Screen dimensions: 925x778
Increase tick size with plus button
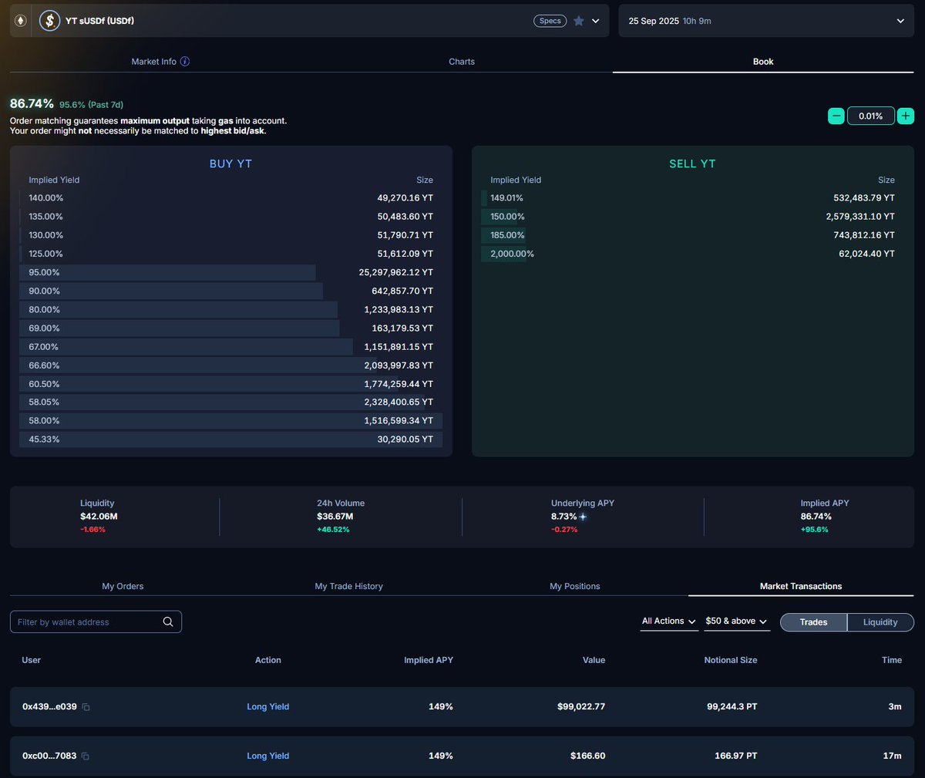906,116
